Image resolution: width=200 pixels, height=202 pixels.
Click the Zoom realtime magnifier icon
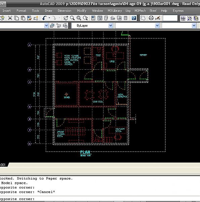[72, 18]
